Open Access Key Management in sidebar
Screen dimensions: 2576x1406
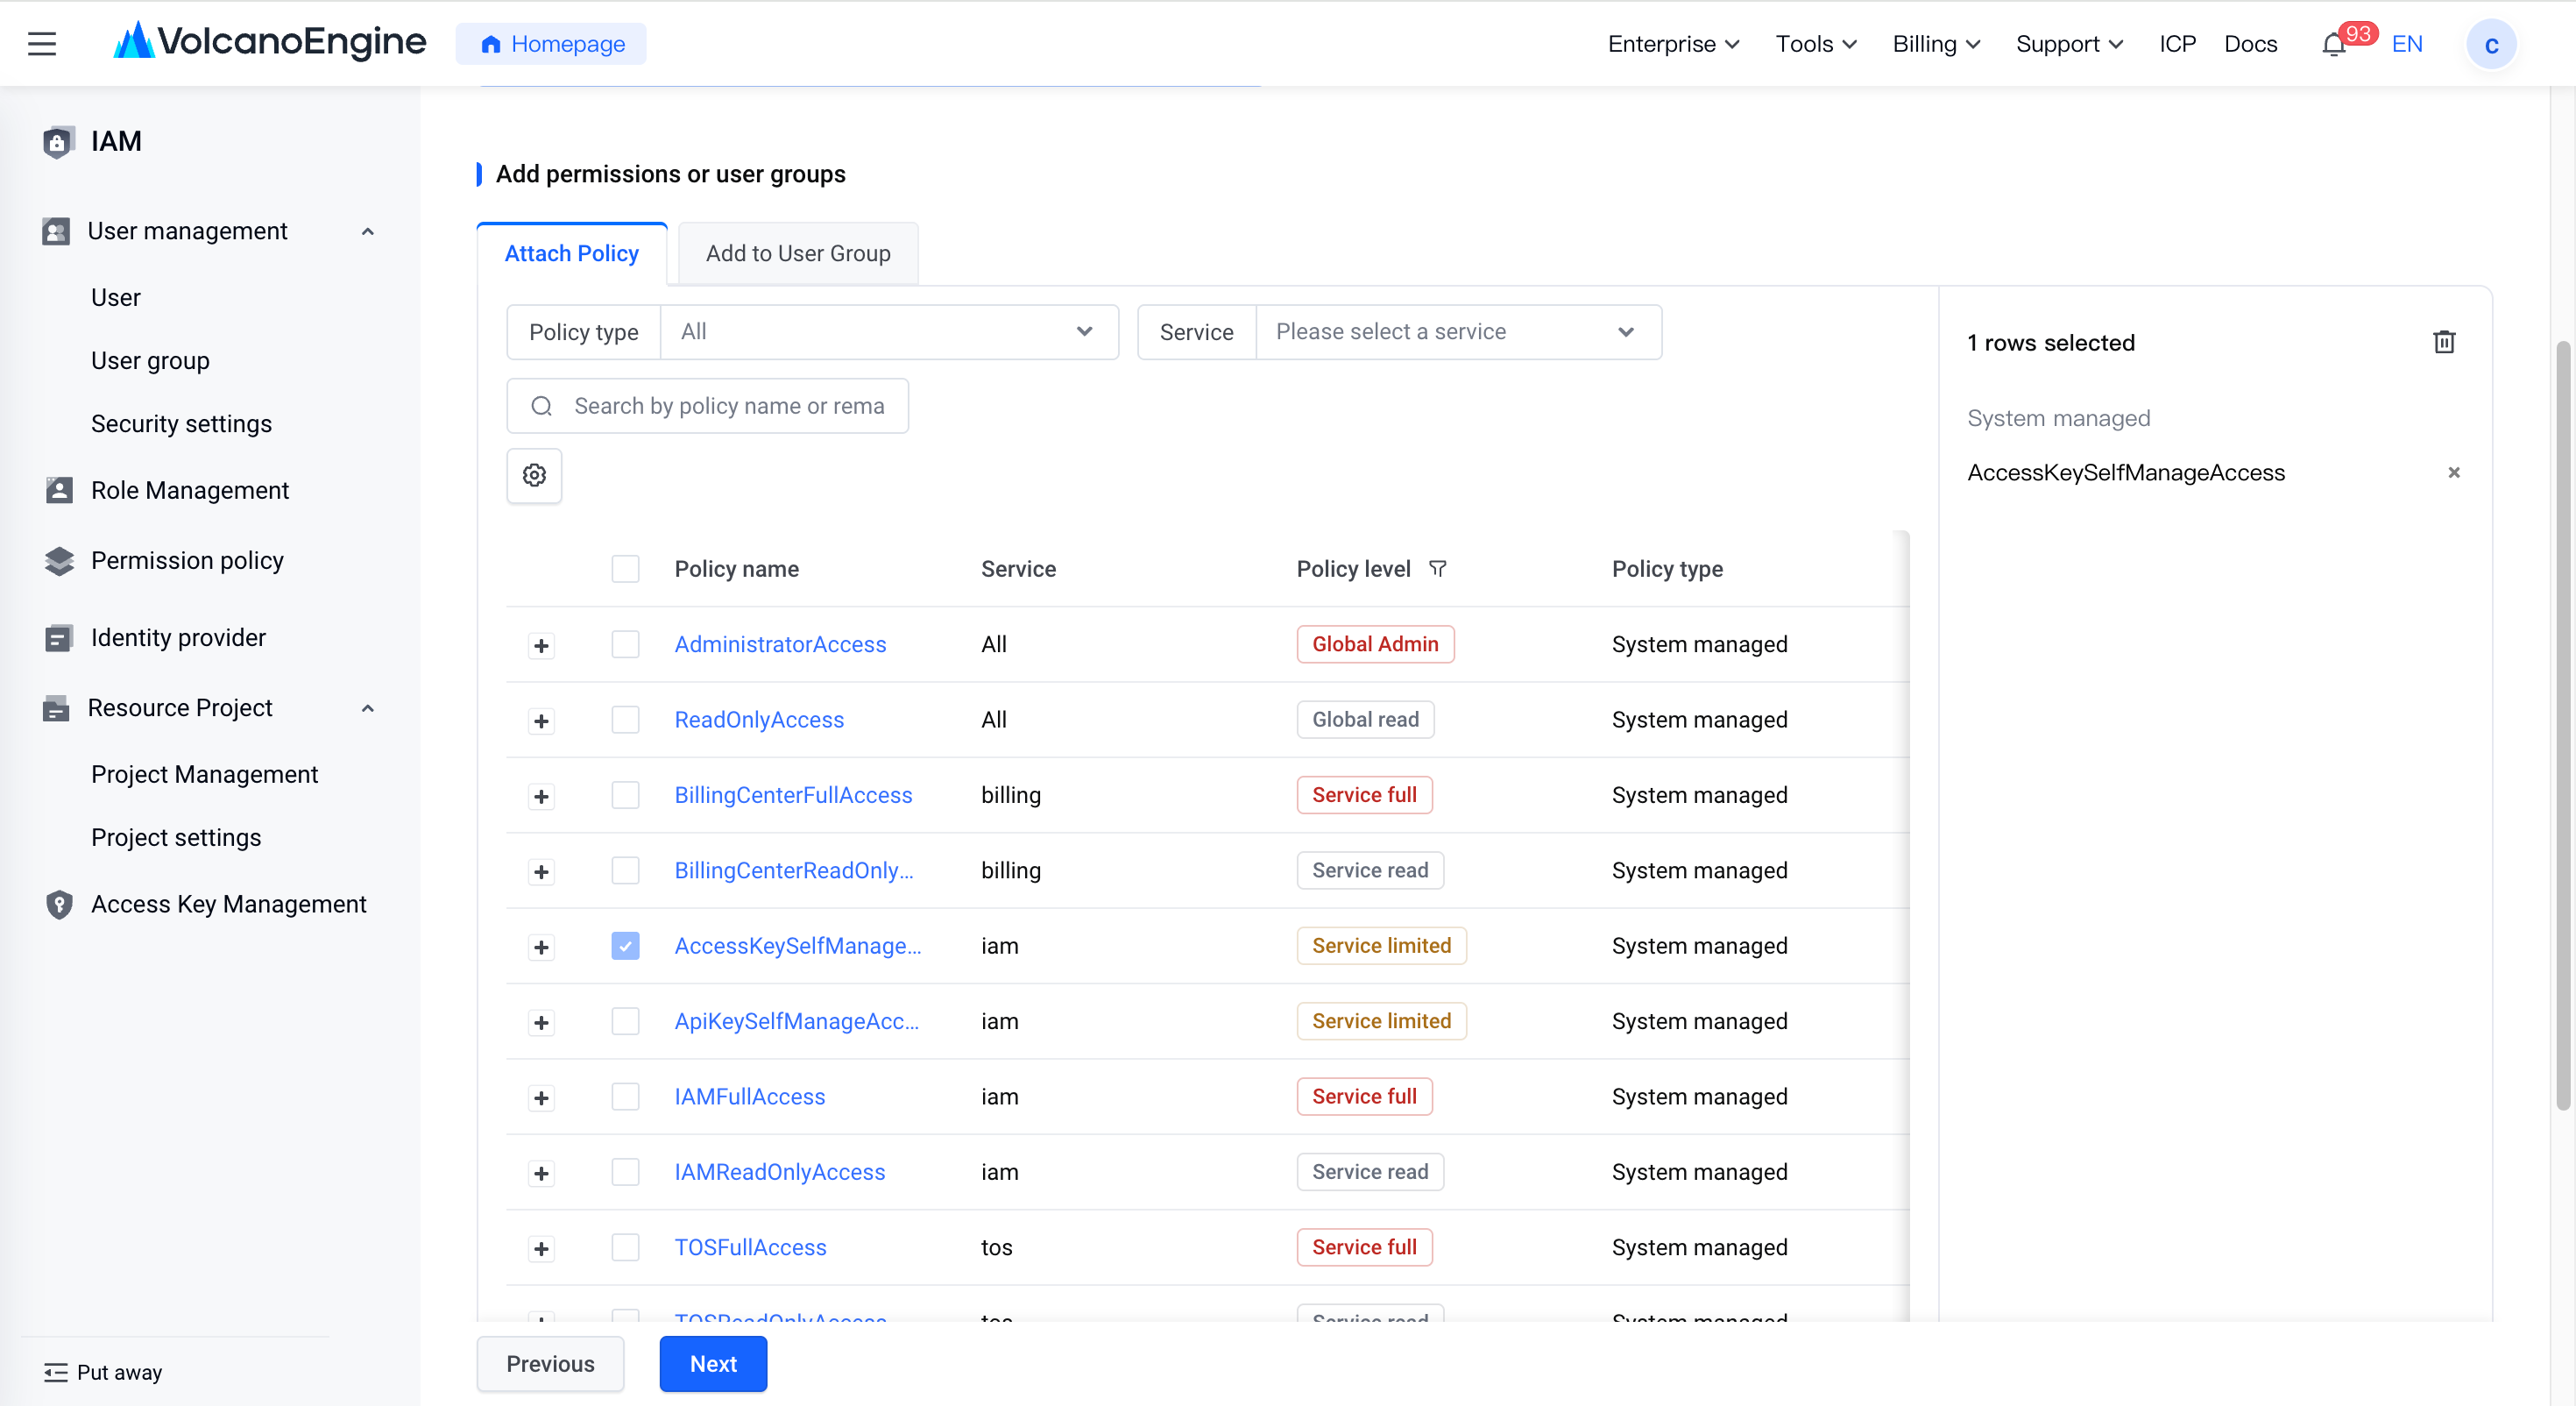228,904
